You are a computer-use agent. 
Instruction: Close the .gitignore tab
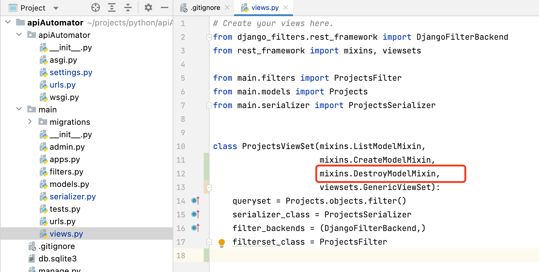(x=228, y=8)
